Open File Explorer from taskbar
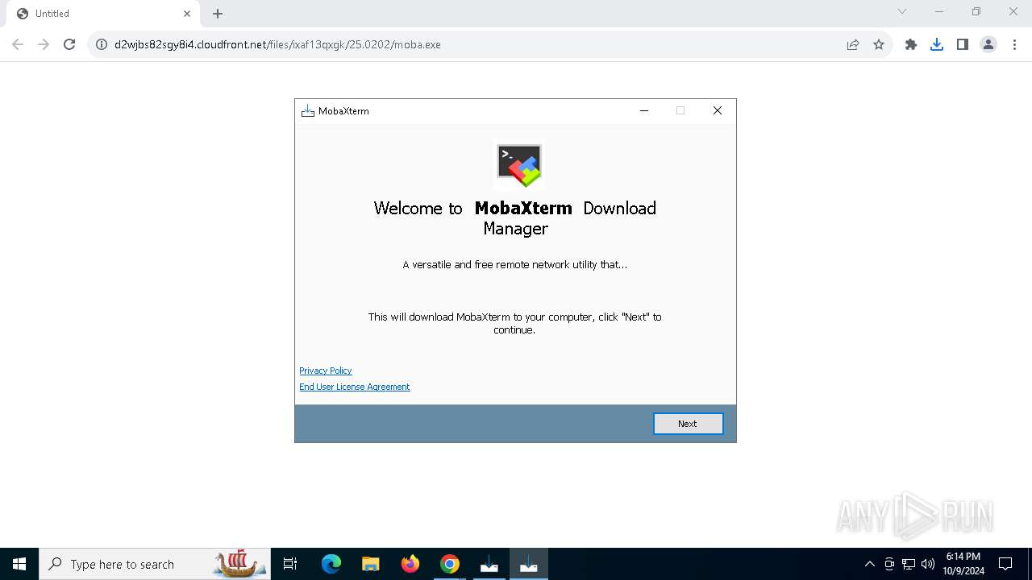The height and width of the screenshot is (580, 1032). pos(370,564)
